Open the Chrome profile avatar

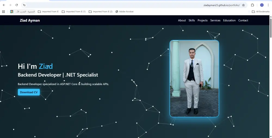pyautogui.click(x=262, y=5)
